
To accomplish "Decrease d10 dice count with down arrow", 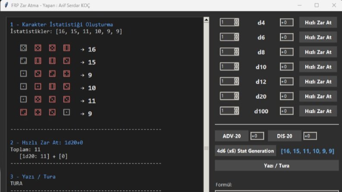I will (x=236, y=68).
